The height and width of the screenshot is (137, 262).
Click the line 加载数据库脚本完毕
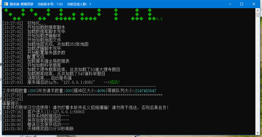coord(46,31)
